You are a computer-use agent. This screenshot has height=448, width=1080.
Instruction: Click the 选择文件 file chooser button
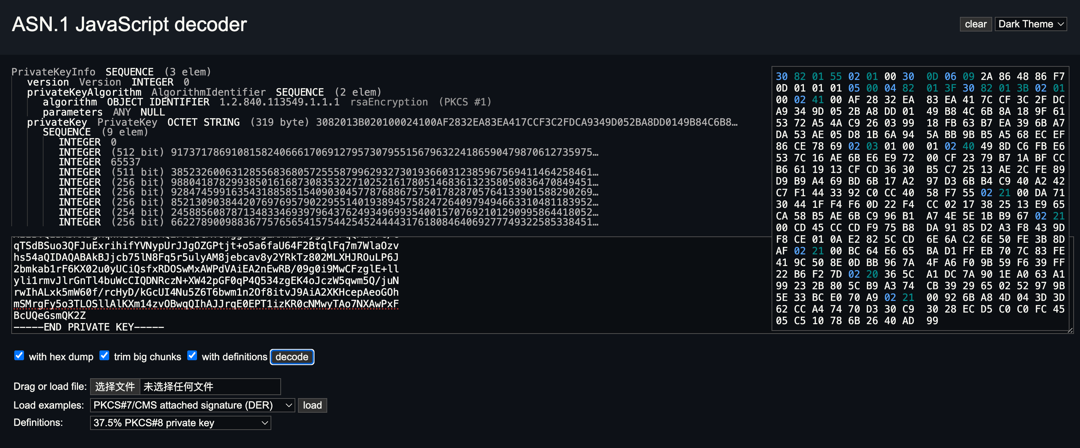coord(115,386)
